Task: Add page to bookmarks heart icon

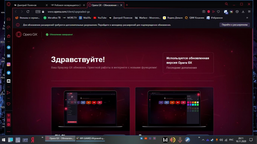Action: [218, 12]
